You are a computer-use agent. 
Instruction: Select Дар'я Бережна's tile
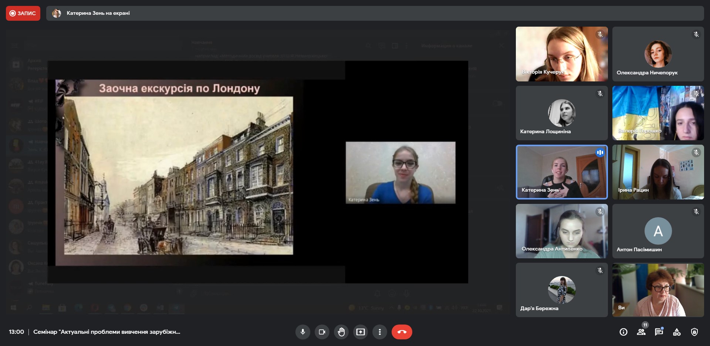coord(562,290)
